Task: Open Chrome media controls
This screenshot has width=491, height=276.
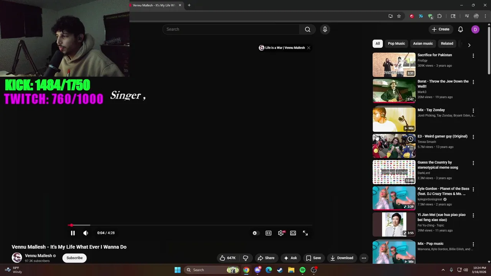Action: point(467,16)
